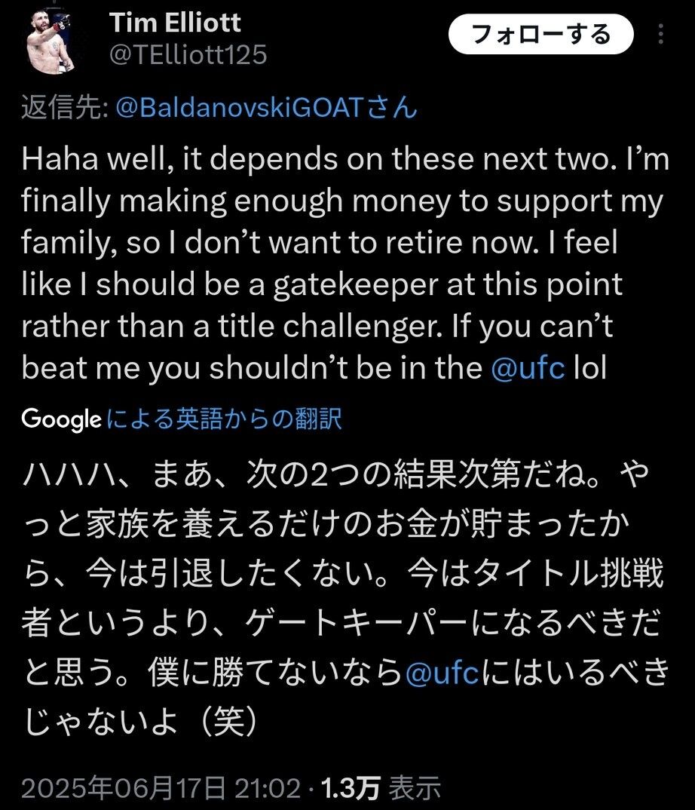695x810 pixels.
Task: Click @ufc mention in the English tweet
Action: click(528, 367)
